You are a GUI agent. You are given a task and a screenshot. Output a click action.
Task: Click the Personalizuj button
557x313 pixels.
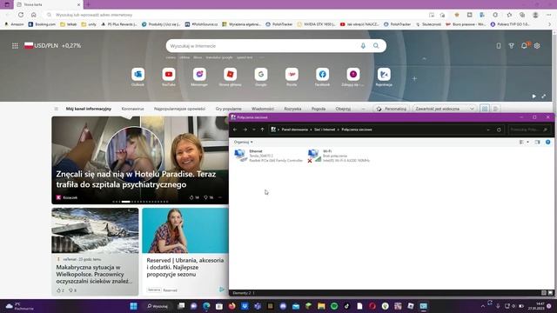coord(391,109)
